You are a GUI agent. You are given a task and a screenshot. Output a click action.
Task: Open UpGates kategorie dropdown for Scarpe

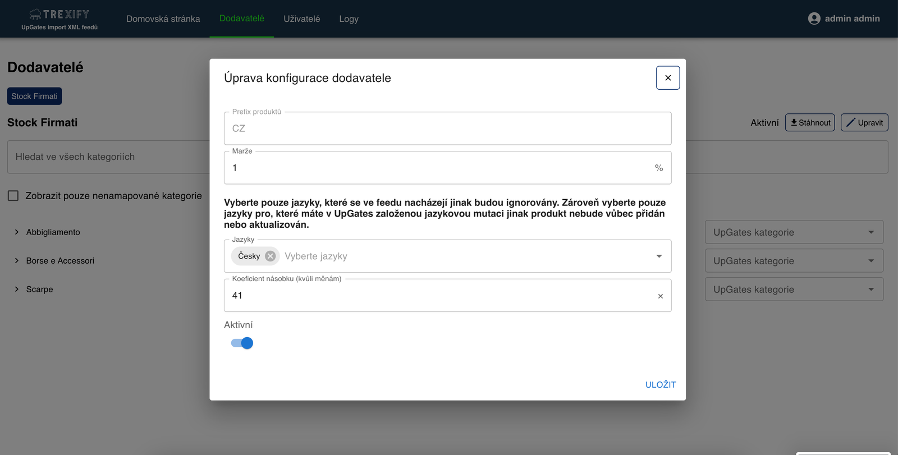click(794, 289)
